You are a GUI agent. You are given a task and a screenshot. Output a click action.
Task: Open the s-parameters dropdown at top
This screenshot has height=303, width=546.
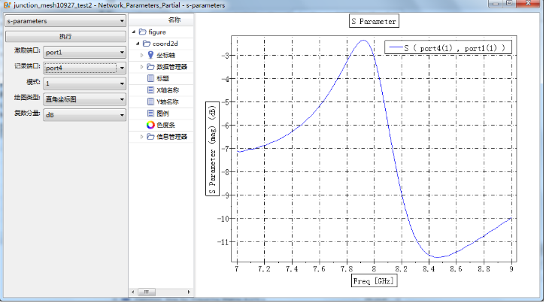tap(65, 21)
